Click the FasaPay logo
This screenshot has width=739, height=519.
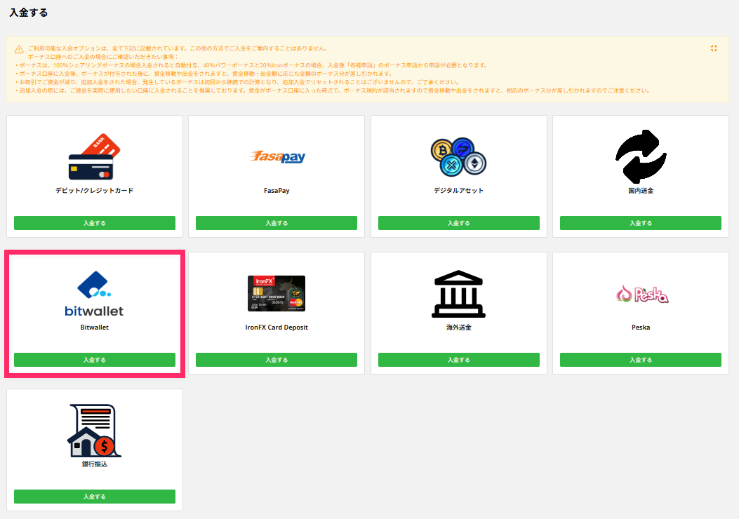click(277, 156)
